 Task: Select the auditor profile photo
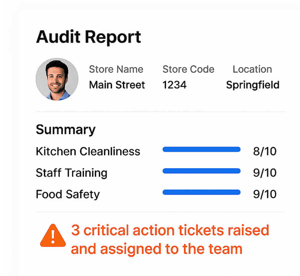coord(57,79)
